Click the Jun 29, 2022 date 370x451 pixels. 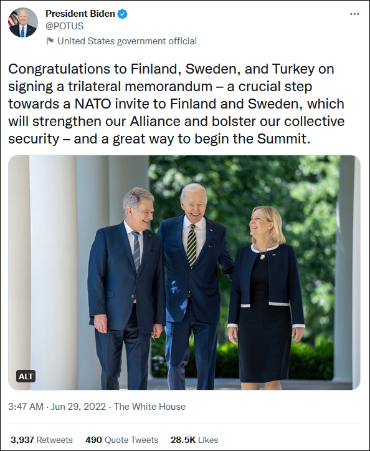click(x=78, y=407)
